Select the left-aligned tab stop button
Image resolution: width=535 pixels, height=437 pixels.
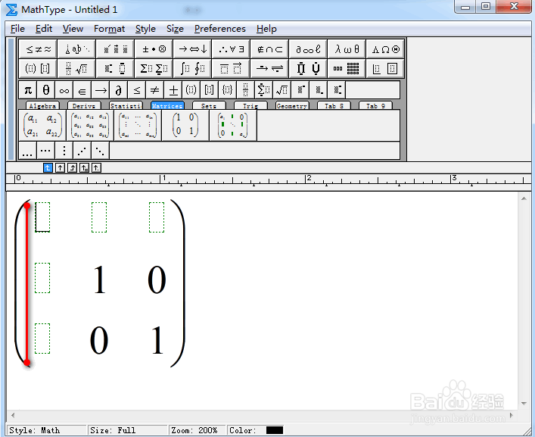(48, 167)
